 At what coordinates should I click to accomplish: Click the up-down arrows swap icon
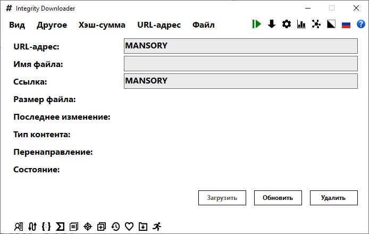[x=32, y=227]
